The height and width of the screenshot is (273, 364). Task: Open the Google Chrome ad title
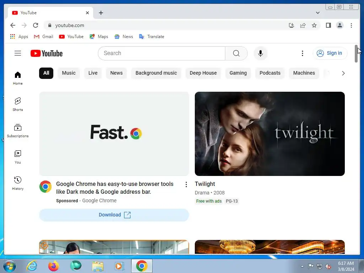tap(115, 188)
